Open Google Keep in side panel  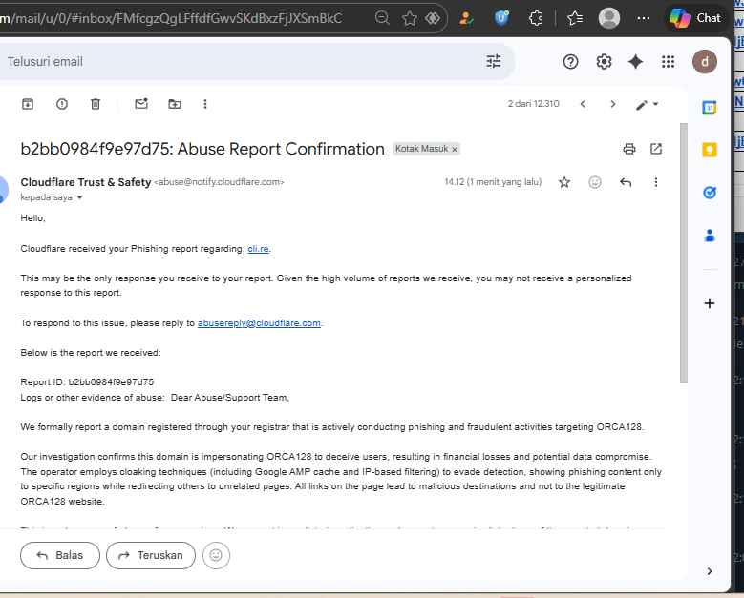(x=709, y=150)
